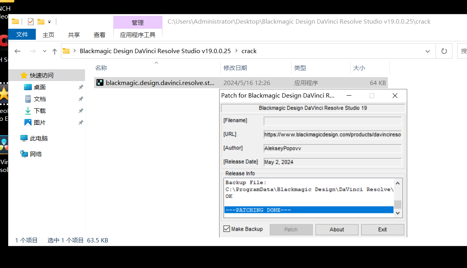Viewport: 467px width, 268px height.
Task: Click the empty Filename field in patcher
Action: pos(332,121)
